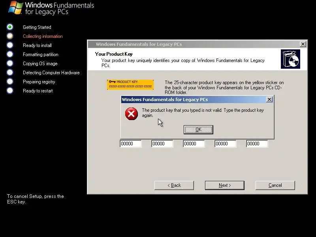Image resolution: width=316 pixels, height=237 pixels.
Task: Close the product key error dialog
Action: pos(269,100)
